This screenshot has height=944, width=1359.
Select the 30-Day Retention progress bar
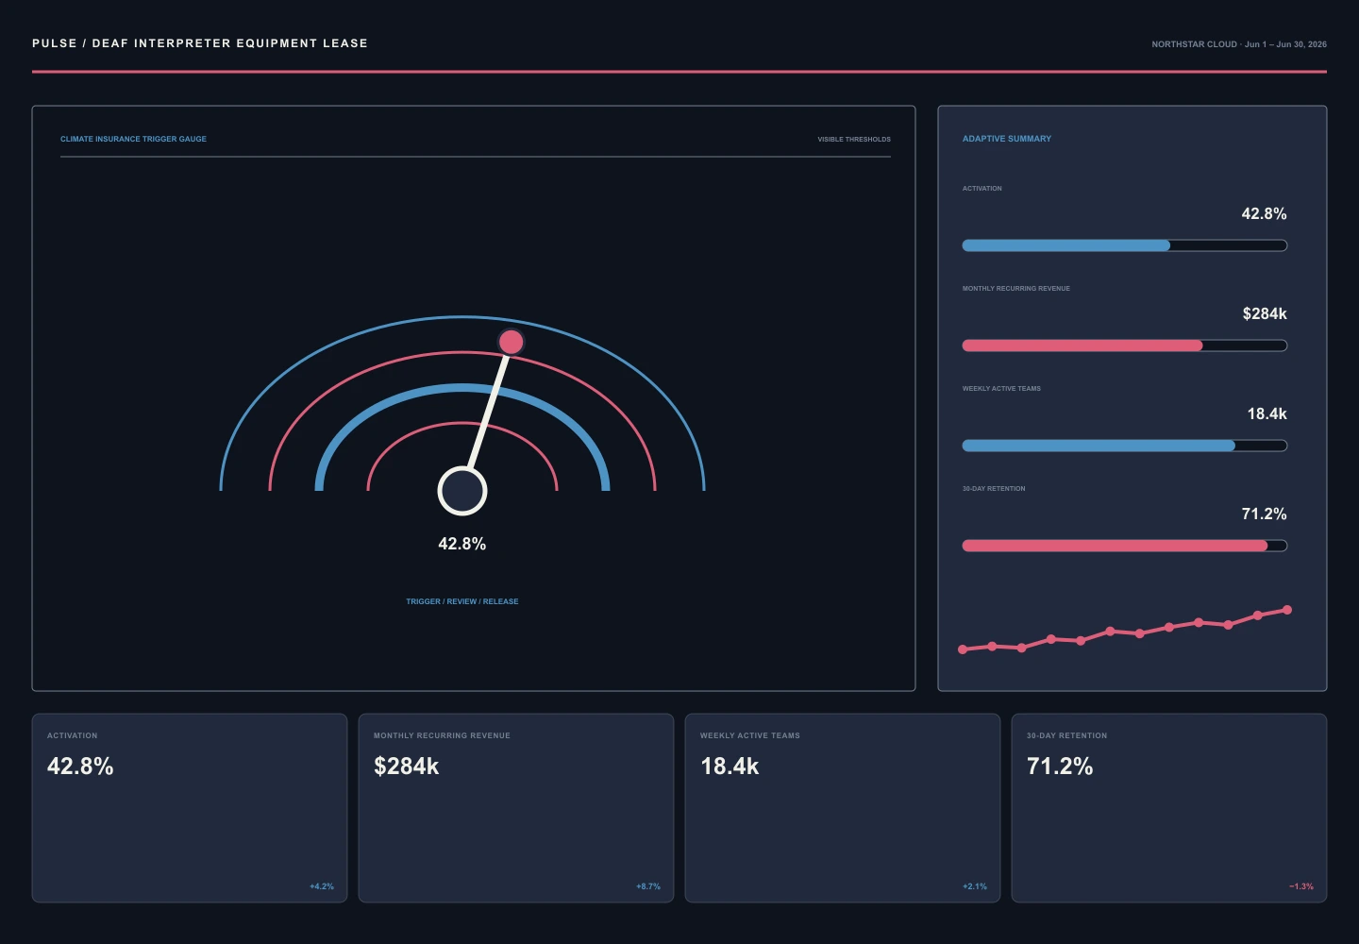point(1124,546)
